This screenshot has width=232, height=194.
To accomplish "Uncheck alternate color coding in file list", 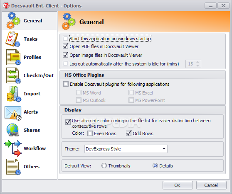I will point(68,122).
